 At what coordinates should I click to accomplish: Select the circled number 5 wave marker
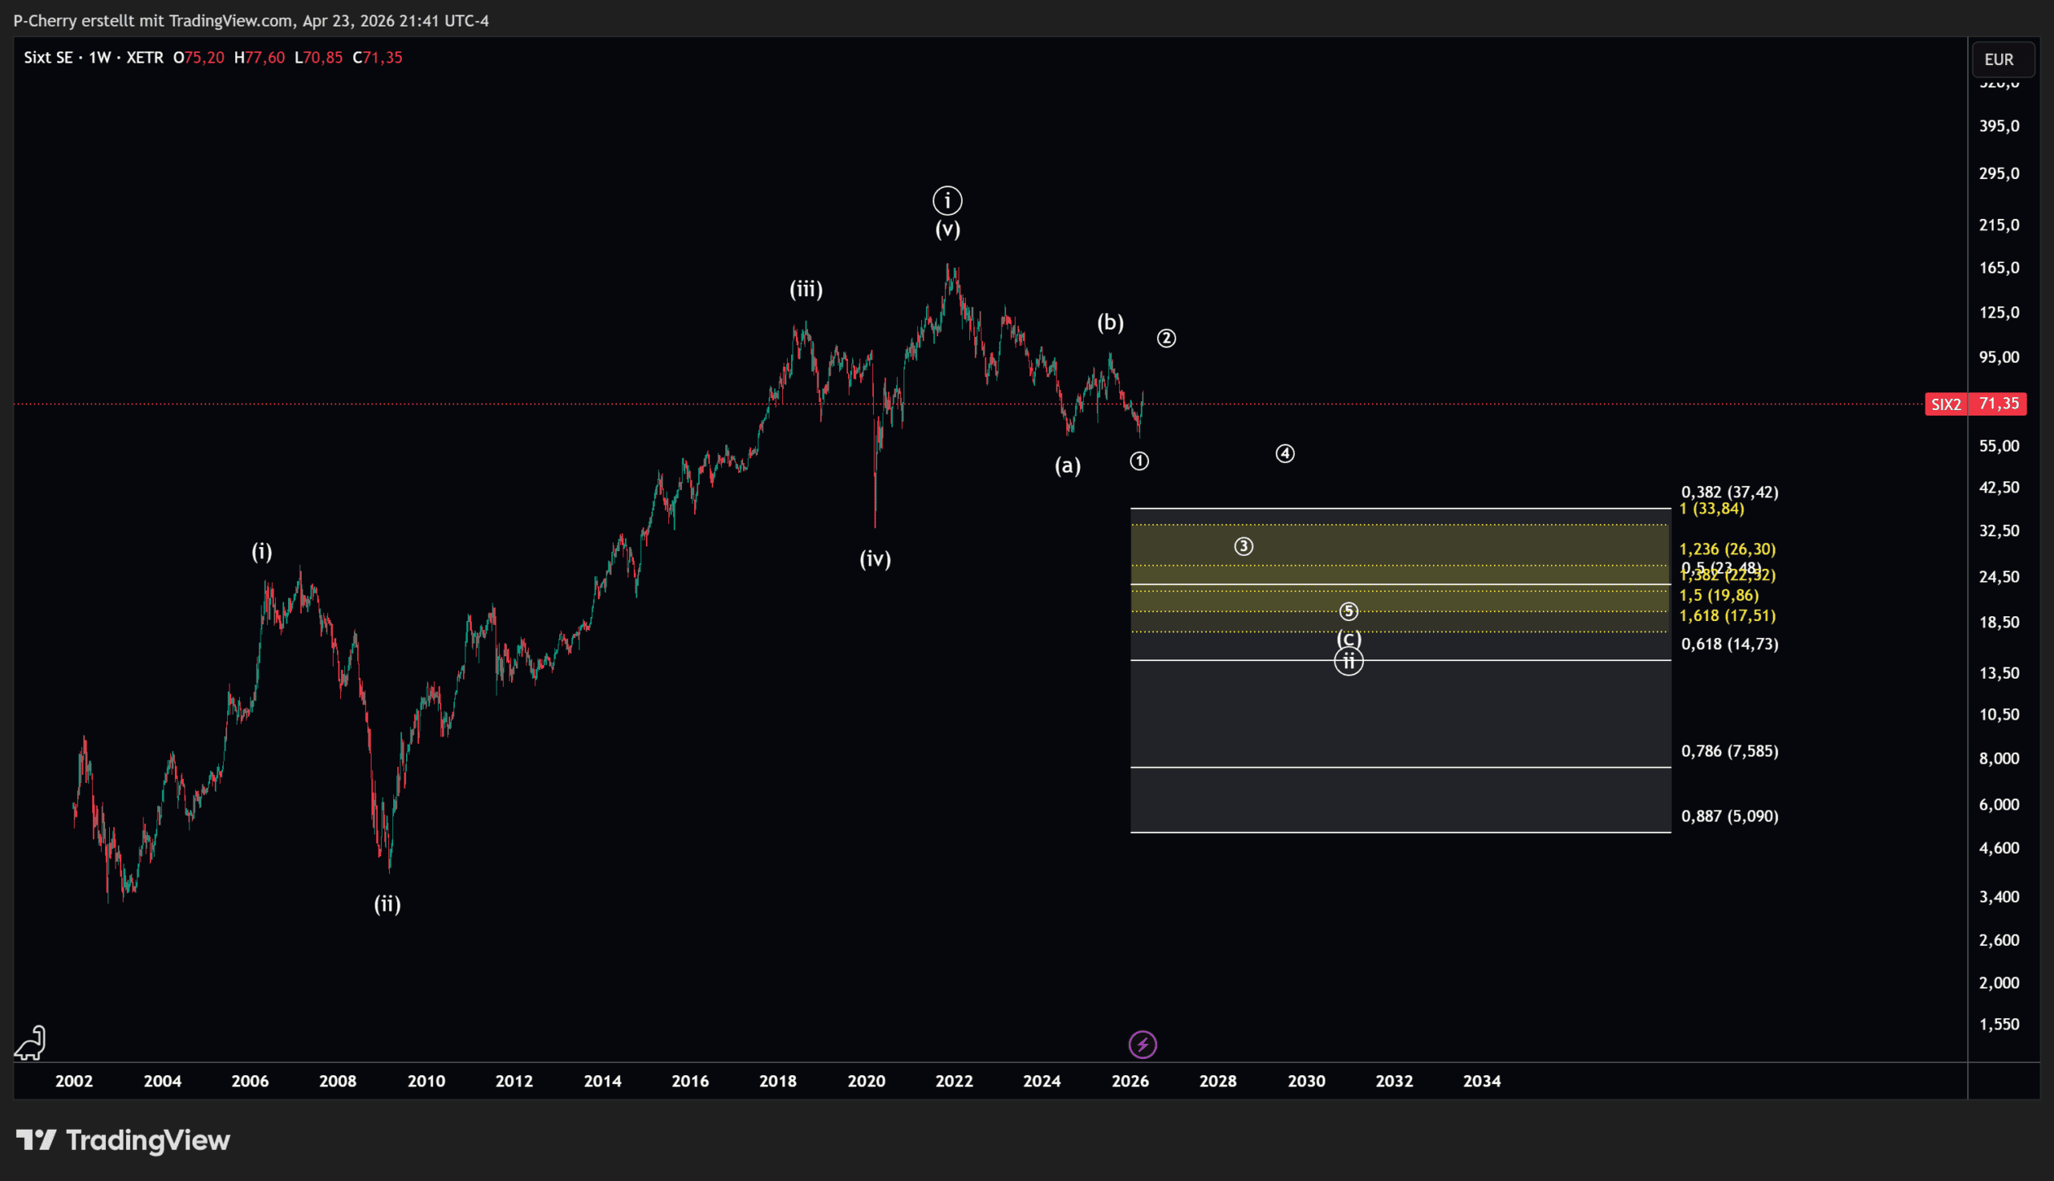pyautogui.click(x=1349, y=611)
